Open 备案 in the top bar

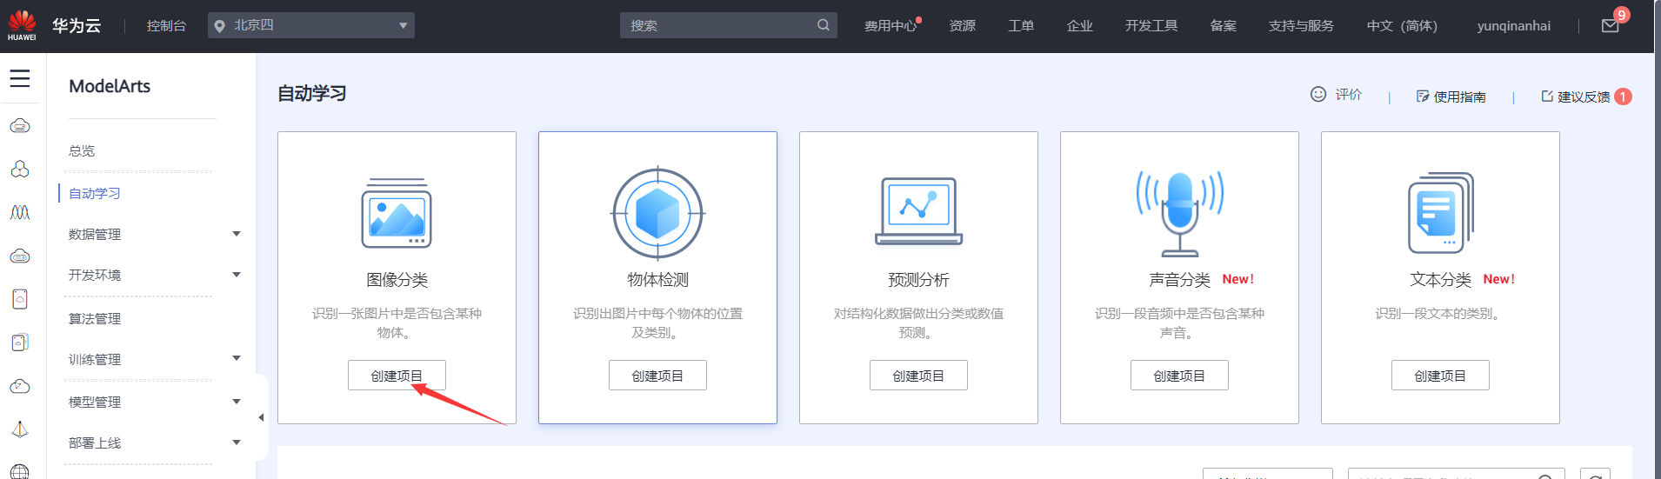coord(1224,26)
